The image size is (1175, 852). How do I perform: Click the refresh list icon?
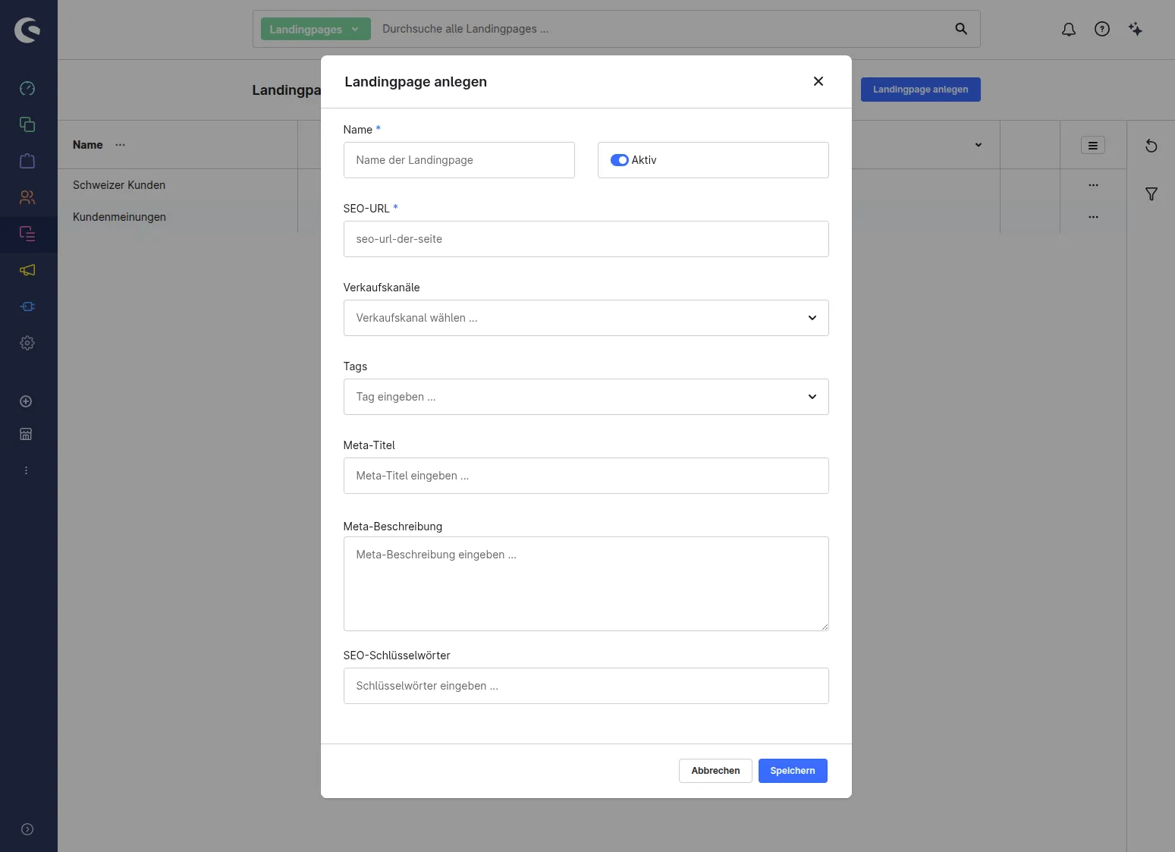[x=1151, y=146]
